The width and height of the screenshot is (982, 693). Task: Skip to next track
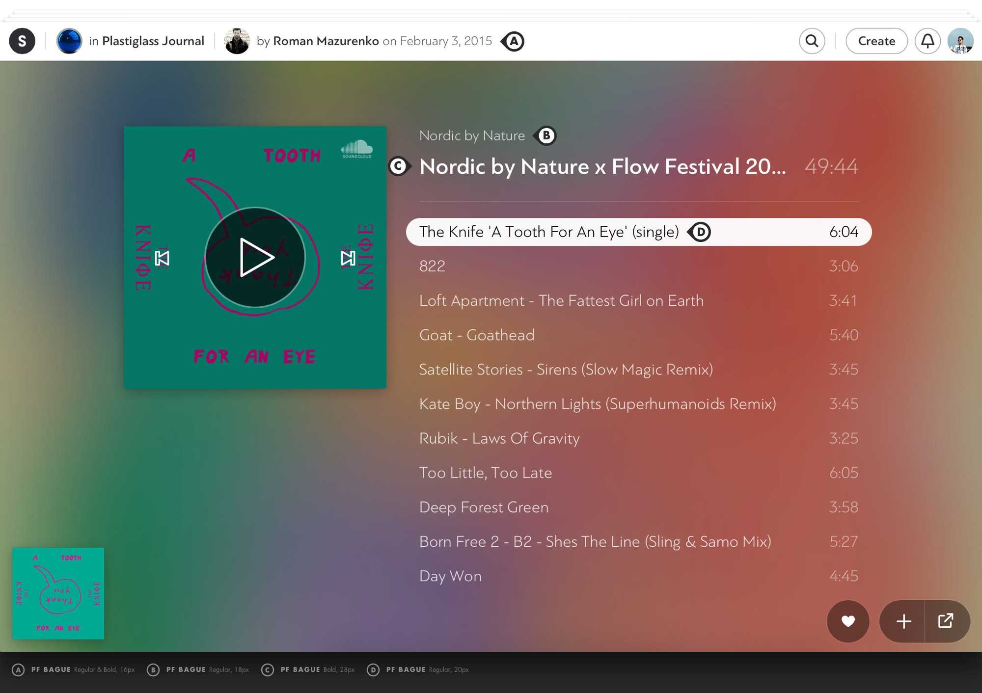tap(348, 258)
